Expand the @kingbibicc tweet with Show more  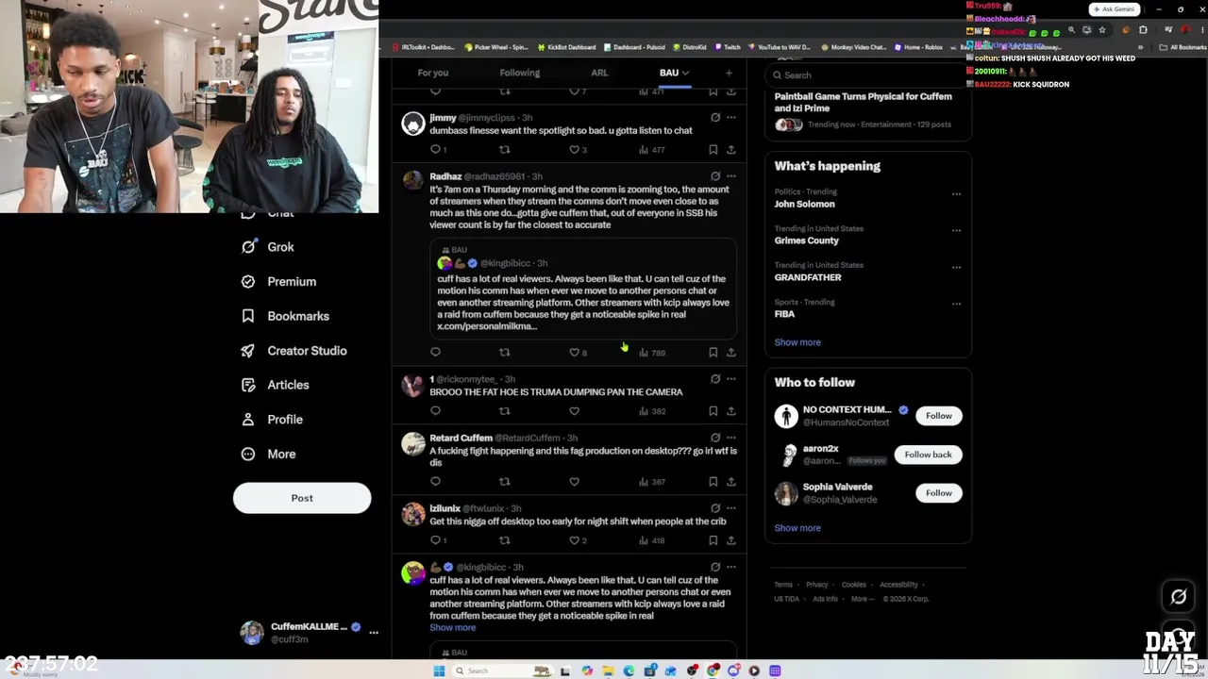pos(453,628)
